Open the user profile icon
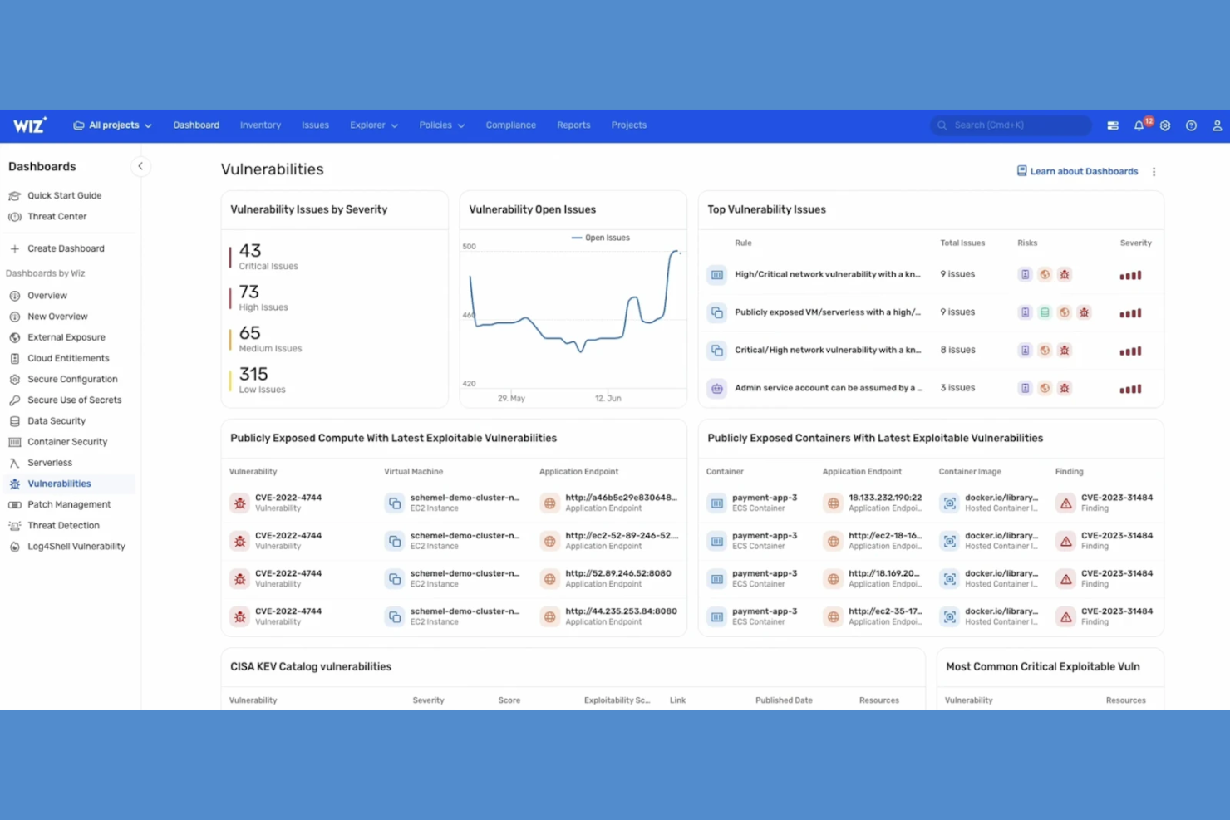Image resolution: width=1230 pixels, height=820 pixels. [x=1217, y=125]
